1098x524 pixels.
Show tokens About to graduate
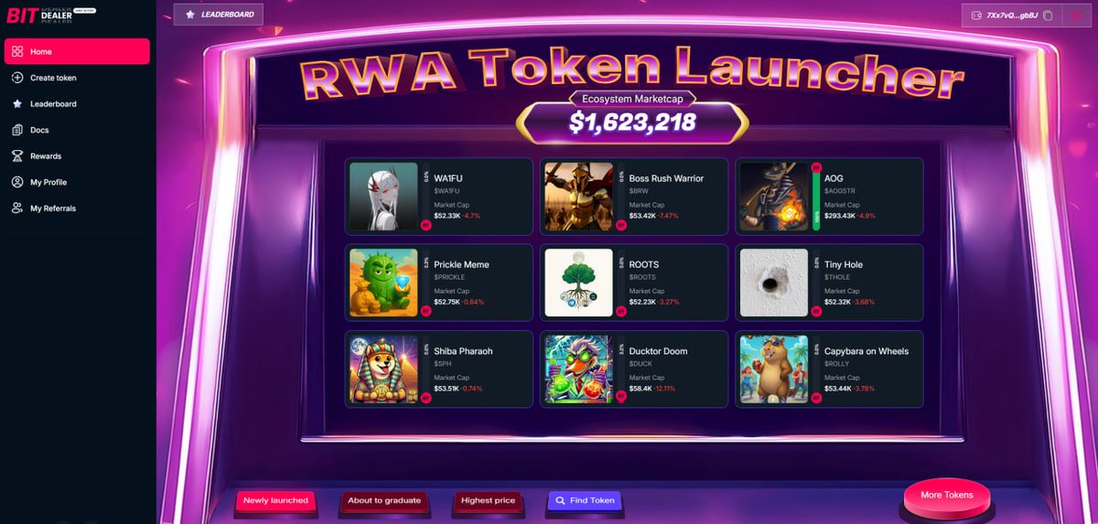click(384, 501)
